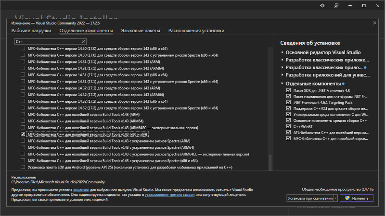385x216 pixels.
Task: Minimize the Visual Studio Installer window
Action: (350, 6)
